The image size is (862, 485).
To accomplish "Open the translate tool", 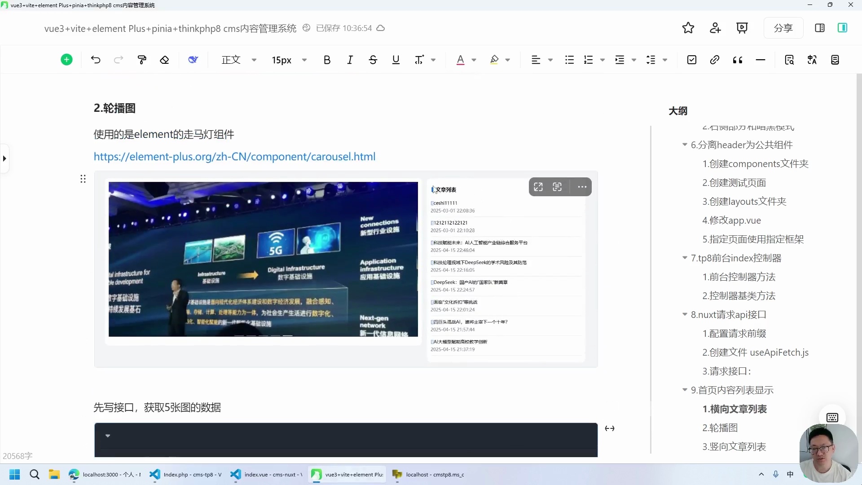I will [x=812, y=60].
